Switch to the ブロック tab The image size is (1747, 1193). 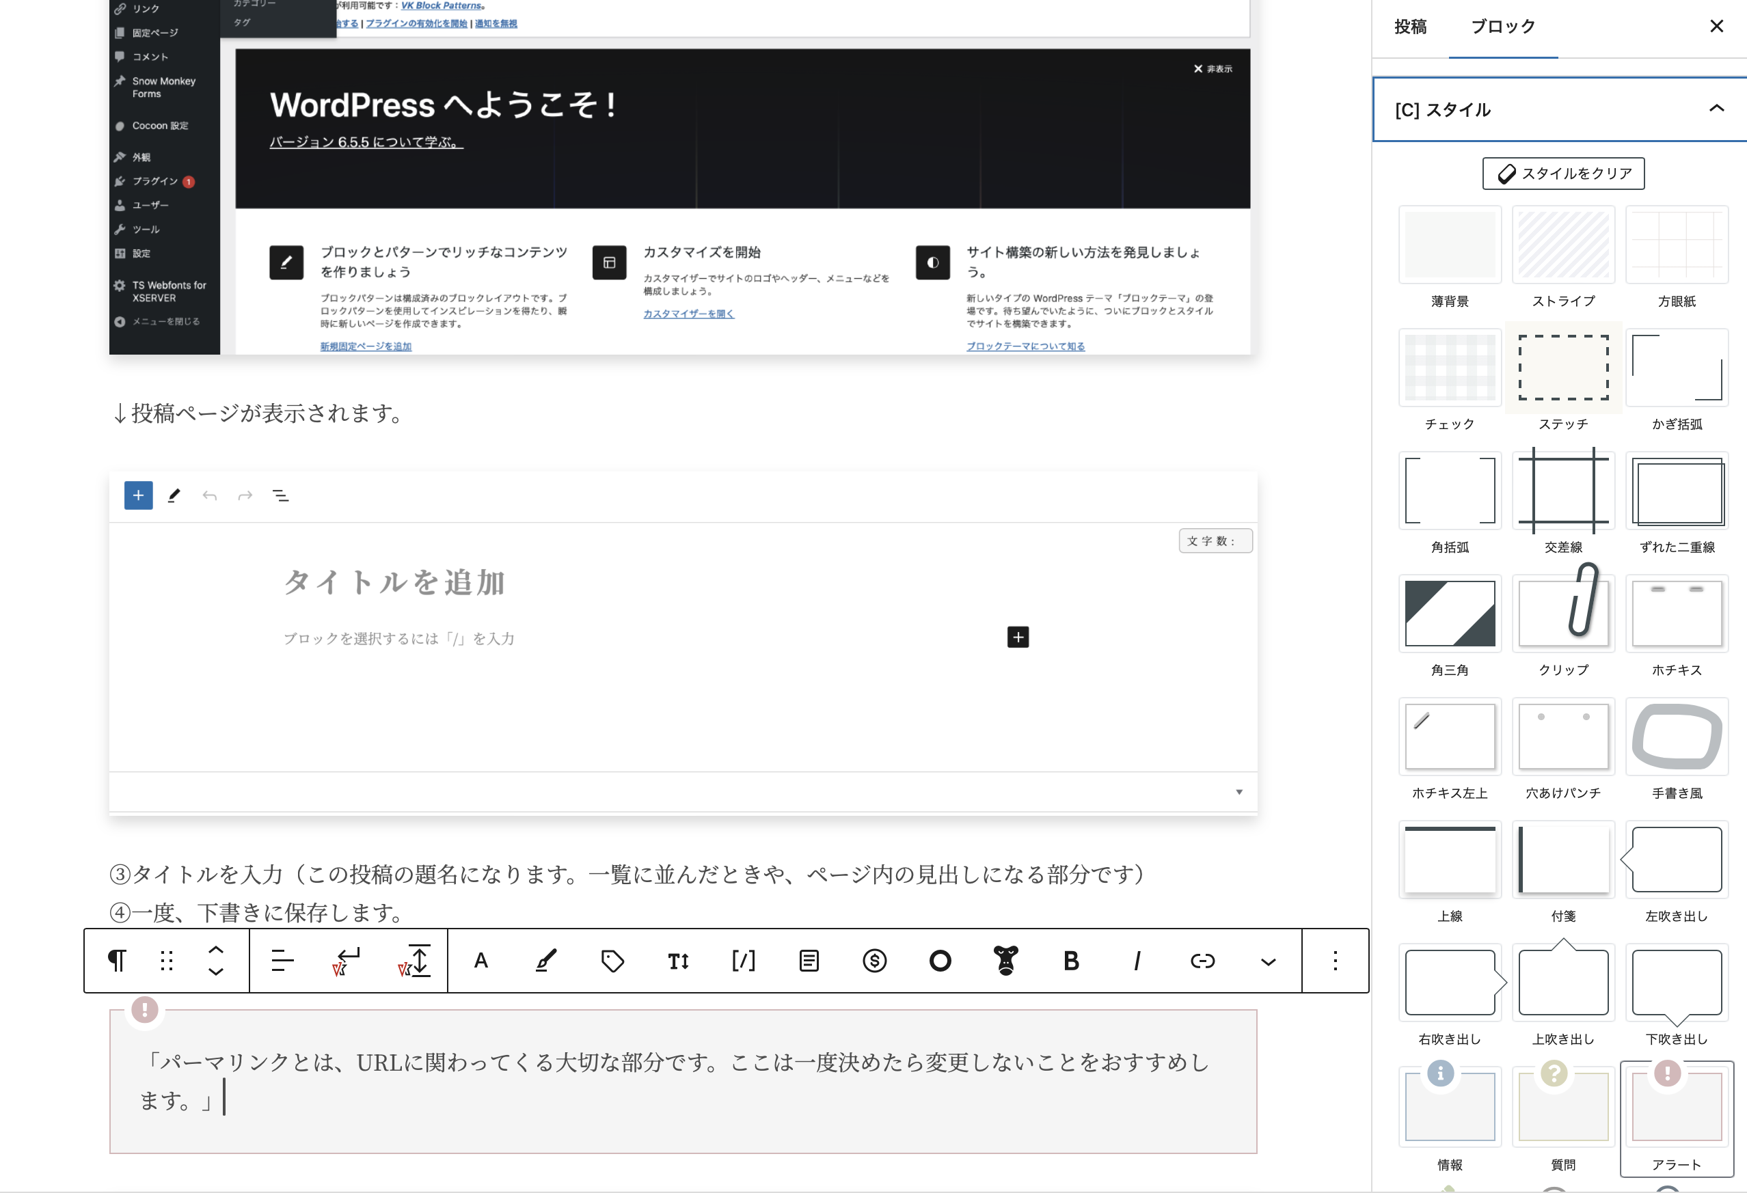pos(1503,27)
